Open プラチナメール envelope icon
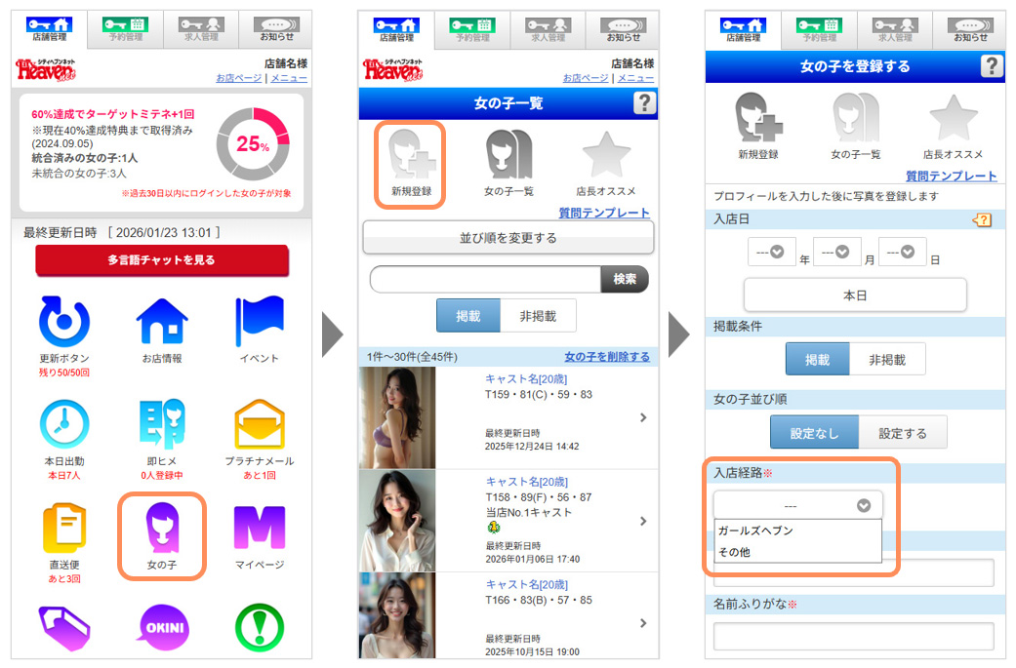This screenshot has height=668, width=1016. point(260,425)
